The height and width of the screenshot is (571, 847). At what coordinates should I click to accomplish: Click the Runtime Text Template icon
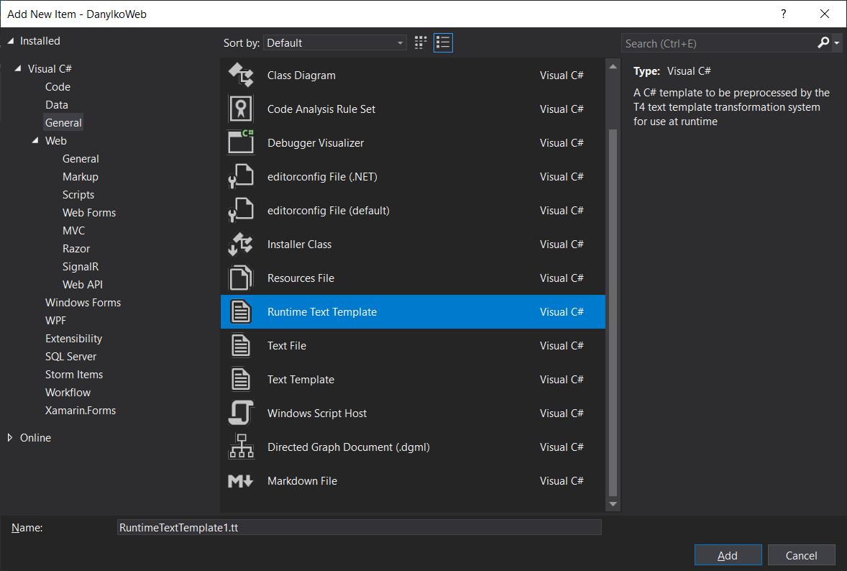point(241,311)
